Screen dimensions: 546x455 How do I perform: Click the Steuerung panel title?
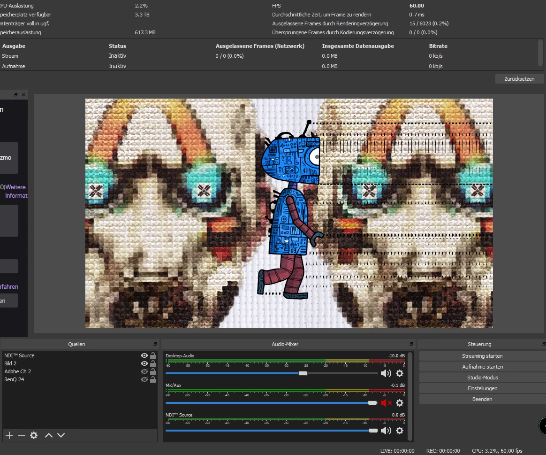(479, 344)
